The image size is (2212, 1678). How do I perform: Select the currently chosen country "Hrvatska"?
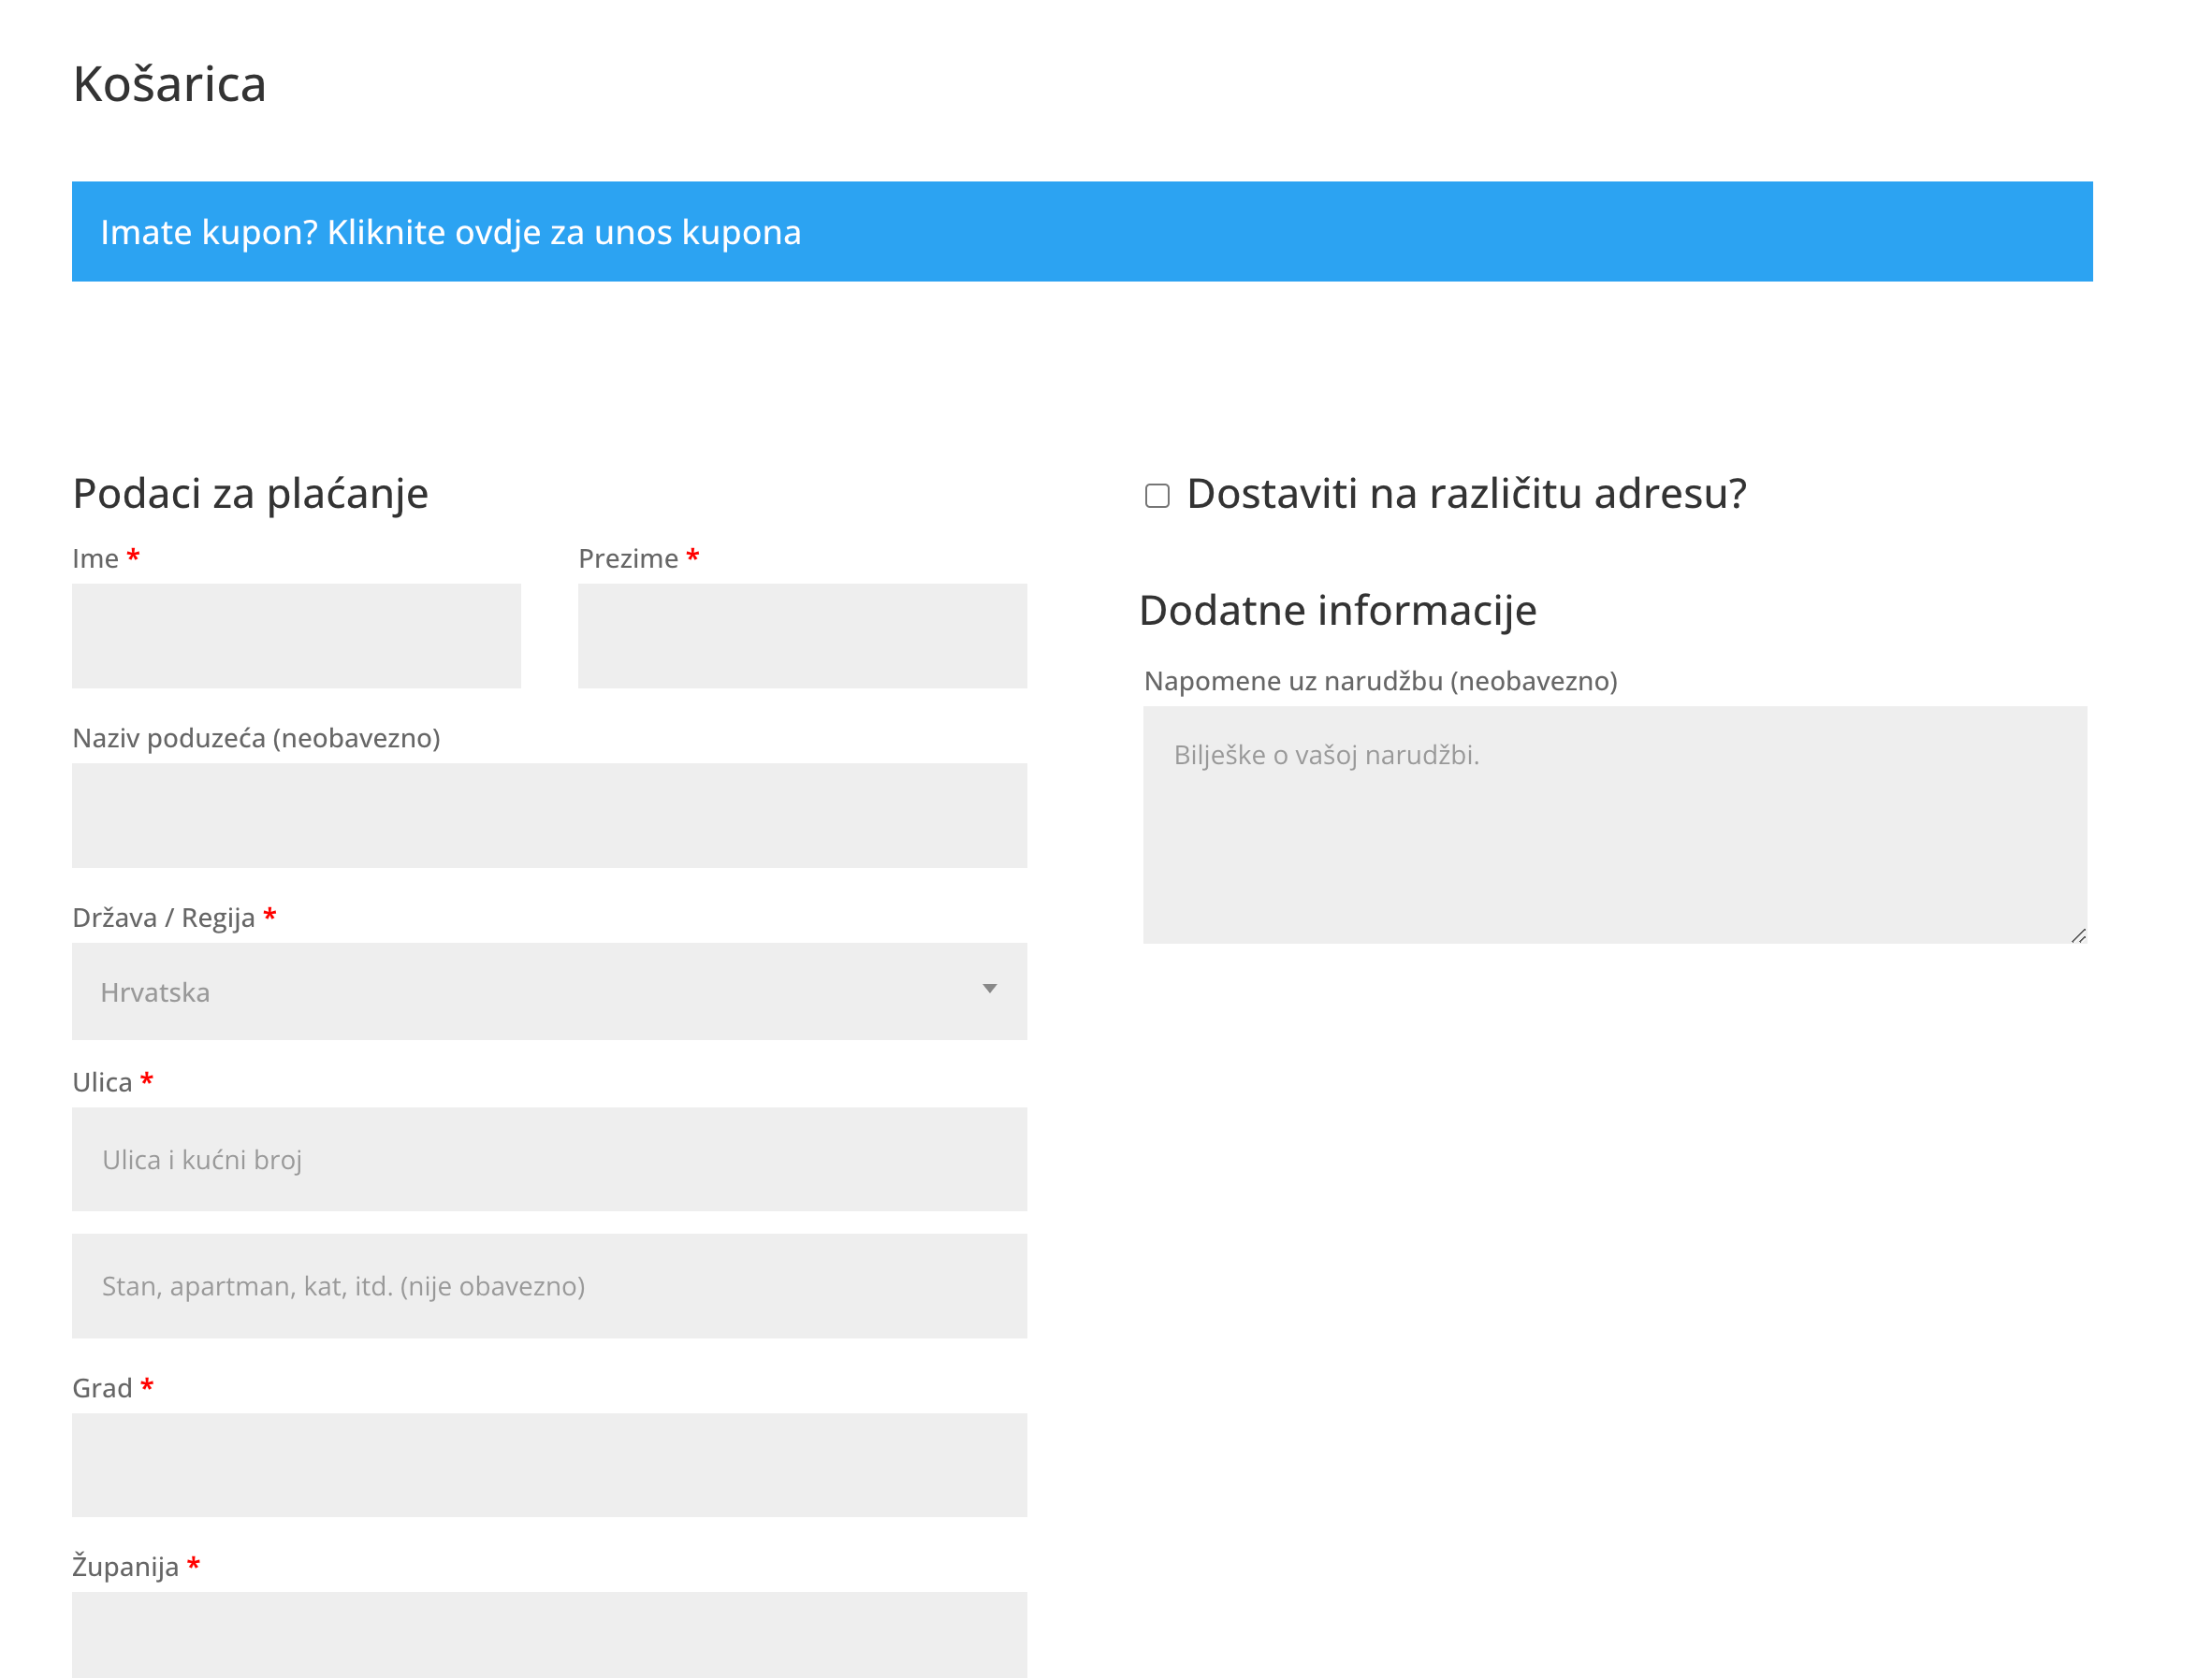pos(156,991)
